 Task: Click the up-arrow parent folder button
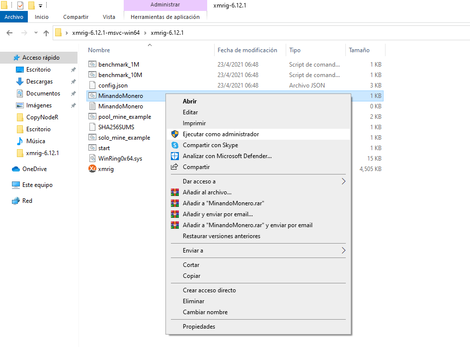coord(46,33)
